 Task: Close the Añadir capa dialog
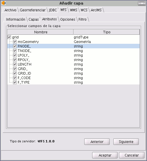(x=142, y=3)
